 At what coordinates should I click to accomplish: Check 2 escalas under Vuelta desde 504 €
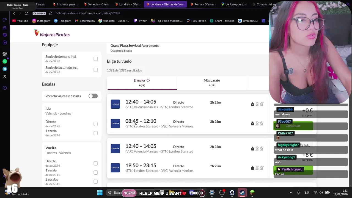click(x=96, y=182)
